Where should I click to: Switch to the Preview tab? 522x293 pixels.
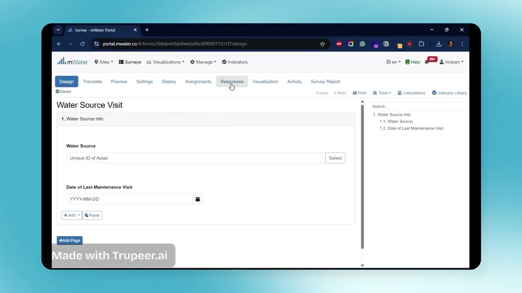[x=119, y=81]
